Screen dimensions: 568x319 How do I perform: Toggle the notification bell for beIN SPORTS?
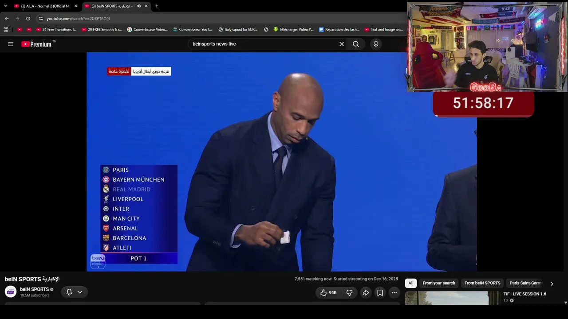point(69,292)
